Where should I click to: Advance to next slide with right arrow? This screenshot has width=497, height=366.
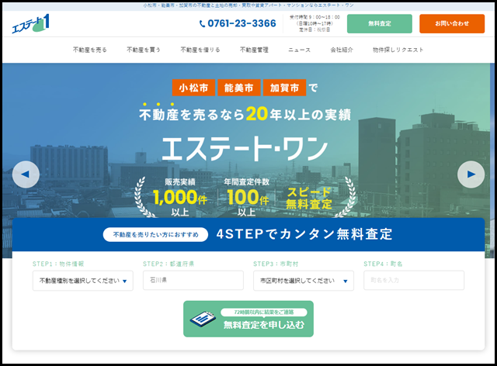point(471,174)
